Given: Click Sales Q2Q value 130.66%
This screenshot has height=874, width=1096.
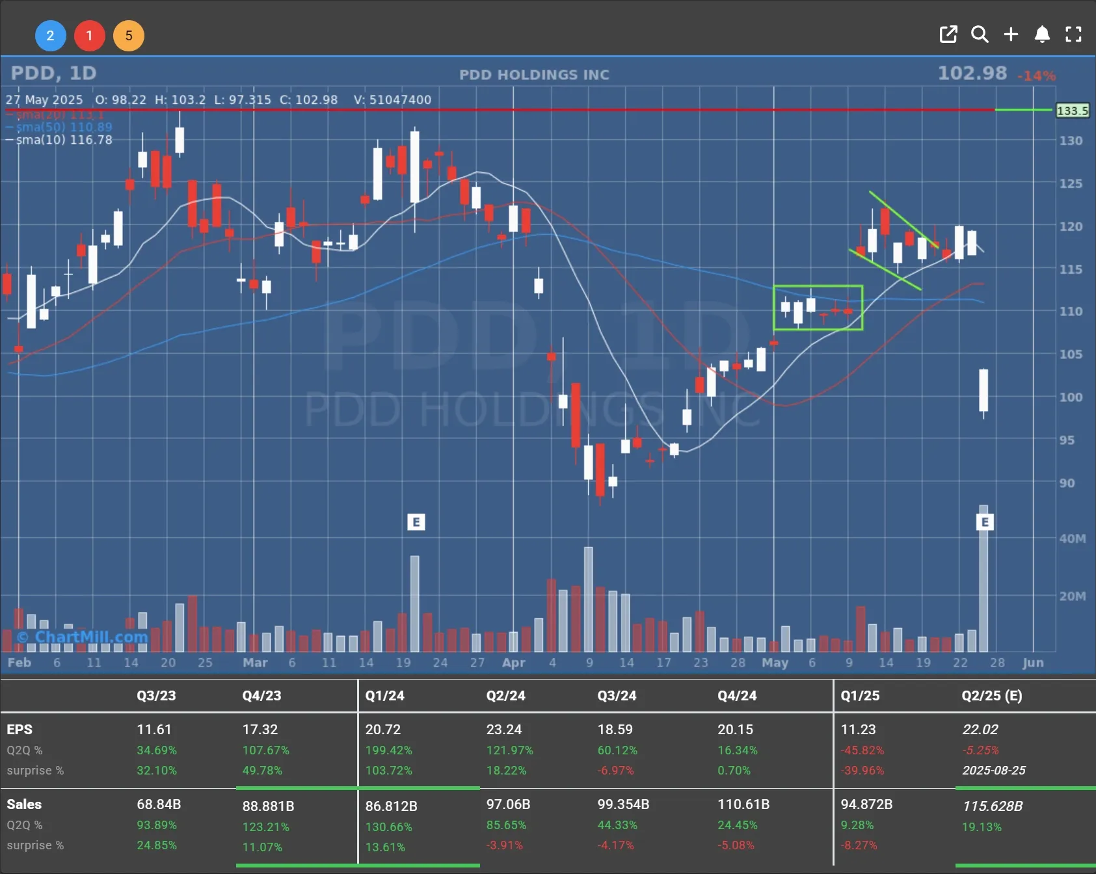Looking at the screenshot, I should click(x=389, y=827).
